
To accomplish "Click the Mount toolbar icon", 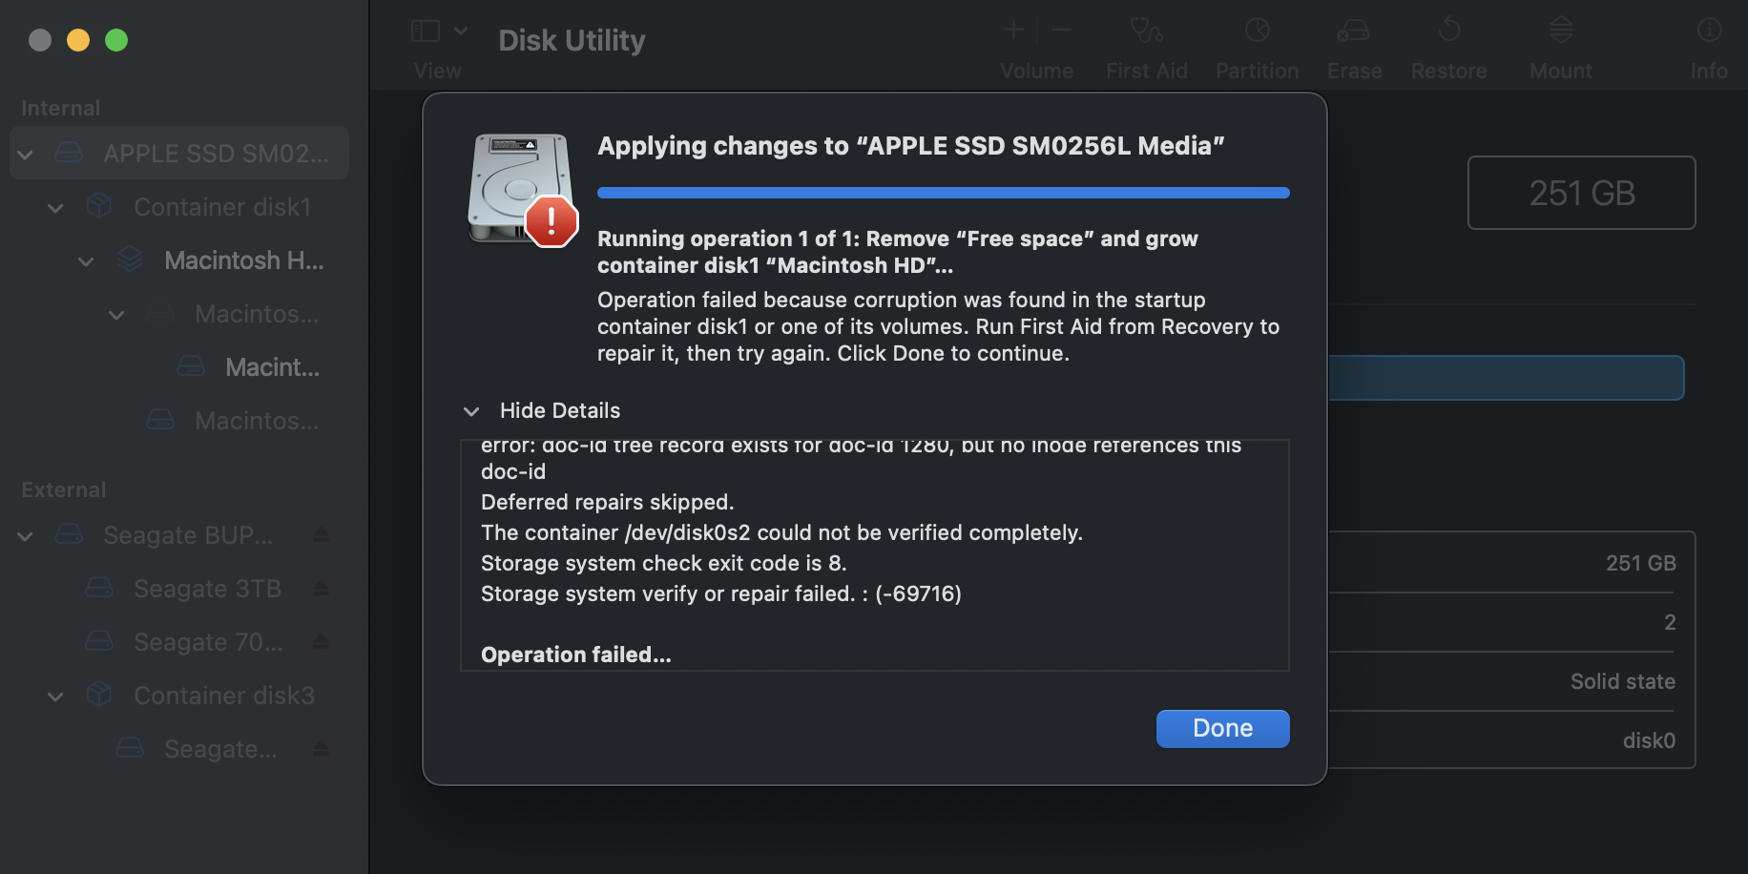I will coord(1560,31).
